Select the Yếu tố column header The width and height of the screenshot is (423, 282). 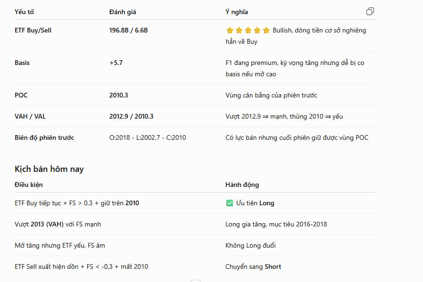(24, 12)
